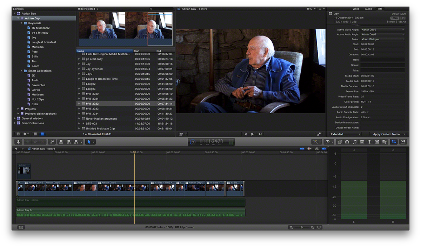Screen dimensions: 421x247
Task: Click zoom-in magnifier in timeline footer
Action: click(312, 227)
